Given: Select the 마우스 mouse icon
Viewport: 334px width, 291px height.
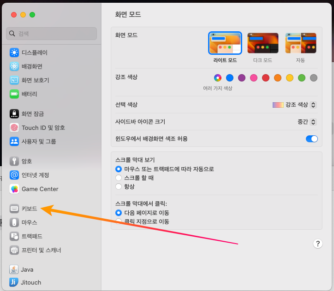Looking at the screenshot, I should [x=14, y=222].
